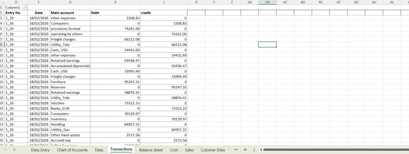Click the operating by others cell
The height and width of the screenshot is (154, 409).
[x=70, y=34]
